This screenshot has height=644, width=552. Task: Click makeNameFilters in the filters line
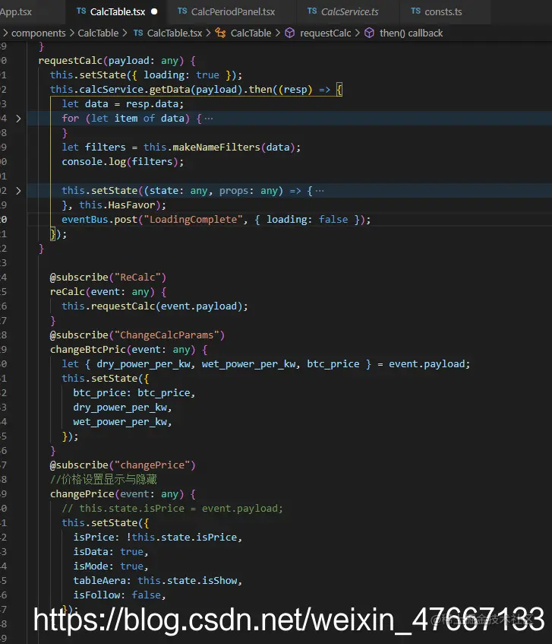(x=216, y=148)
